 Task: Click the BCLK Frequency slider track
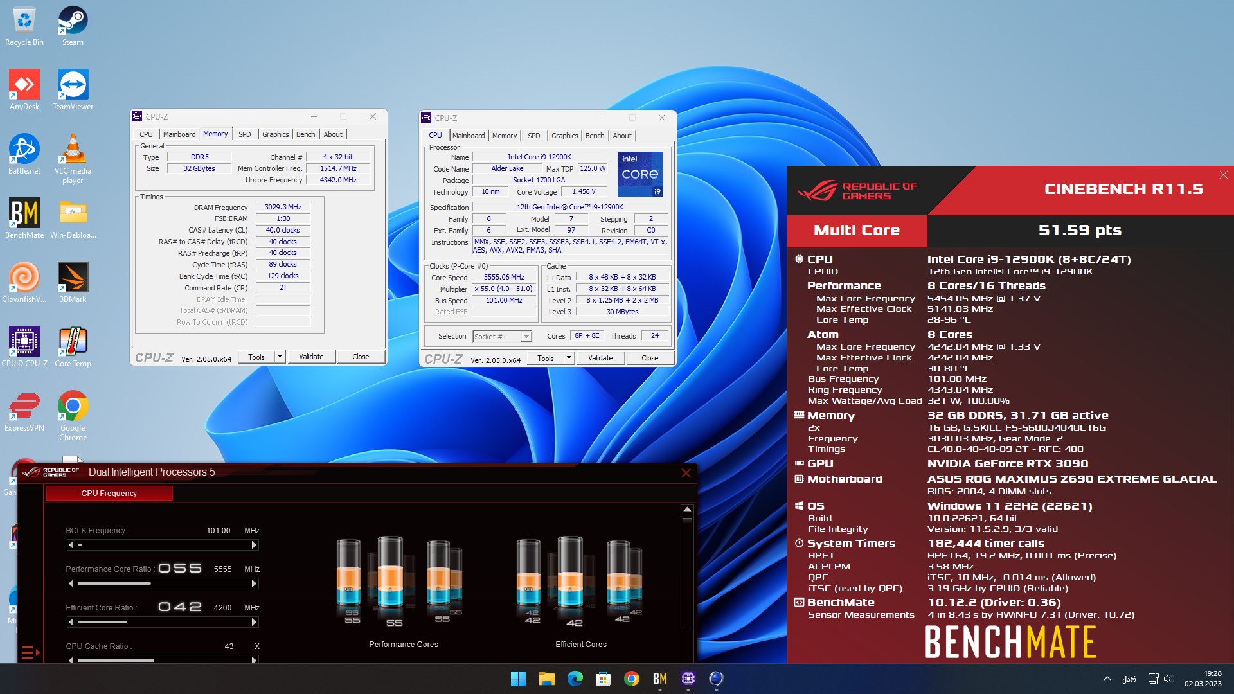[163, 545]
